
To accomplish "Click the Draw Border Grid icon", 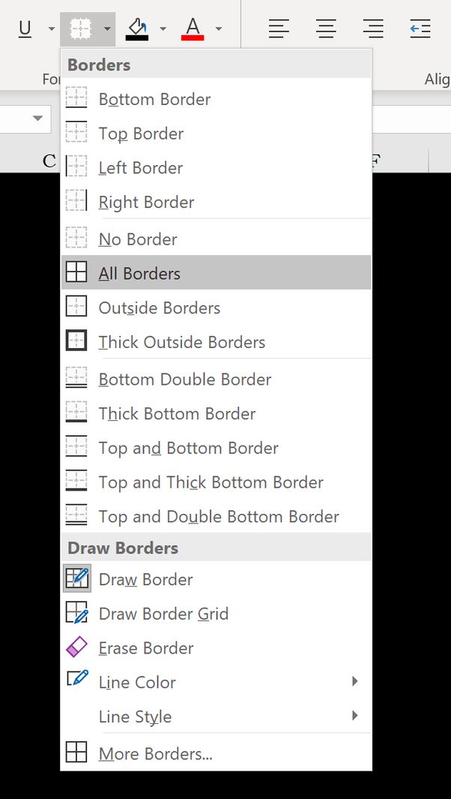I will point(77,613).
